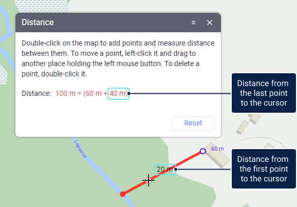Click 'Distance from the first point' callout
Image resolution: width=297 pixels, height=207 pixels.
[264, 169]
